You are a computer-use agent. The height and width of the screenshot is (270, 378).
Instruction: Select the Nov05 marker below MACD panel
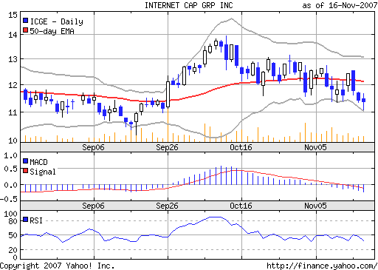(x=315, y=206)
